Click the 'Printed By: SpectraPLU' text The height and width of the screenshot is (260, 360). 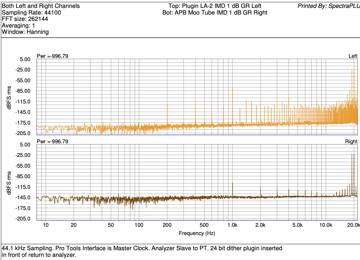click(x=328, y=6)
